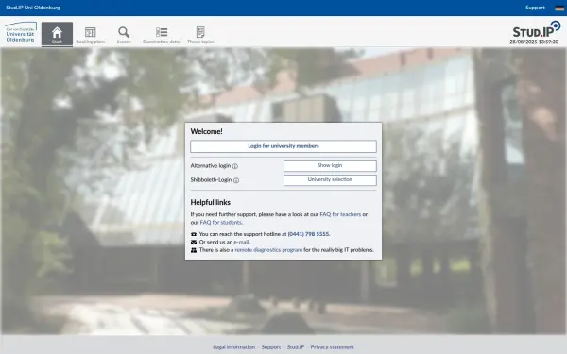Open Support footer link
The height and width of the screenshot is (354, 567).
271,347
